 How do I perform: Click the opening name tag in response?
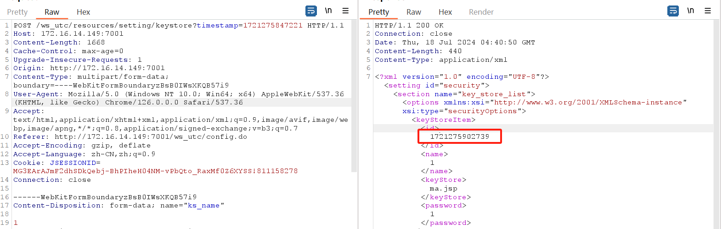coord(434,154)
